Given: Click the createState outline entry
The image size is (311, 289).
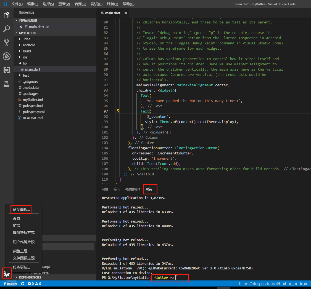Looking at the screenshot, I should point(40,273).
